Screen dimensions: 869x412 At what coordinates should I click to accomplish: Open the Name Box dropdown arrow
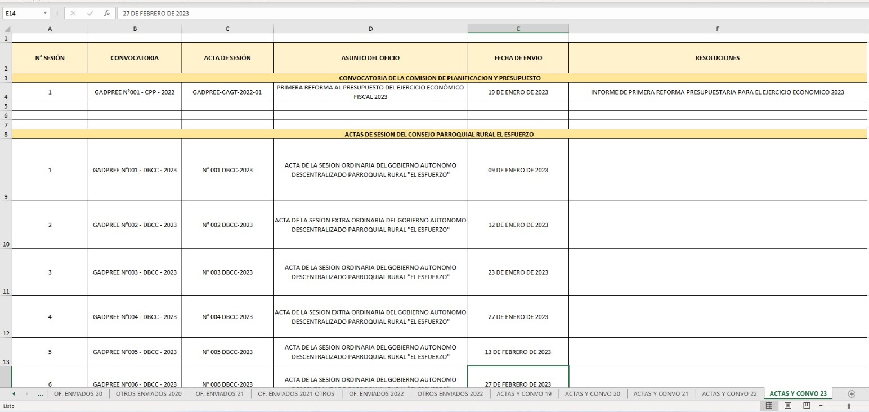[45, 14]
